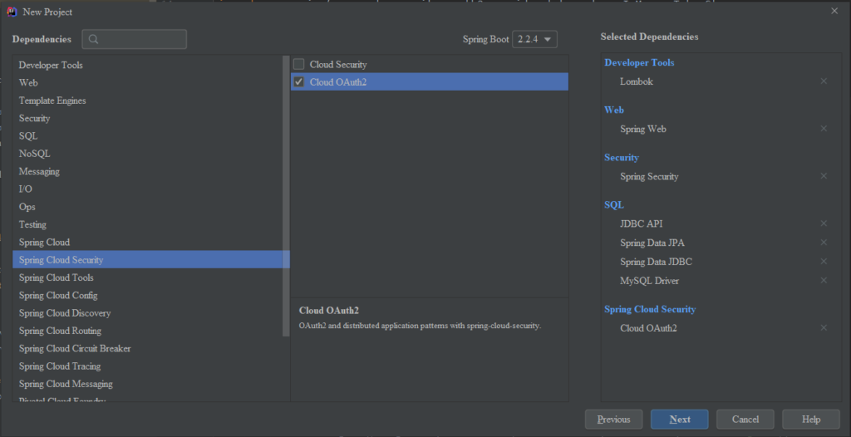This screenshot has width=851, height=437.
Task: Remove Spring Data JDBC dependency
Action: coord(824,262)
